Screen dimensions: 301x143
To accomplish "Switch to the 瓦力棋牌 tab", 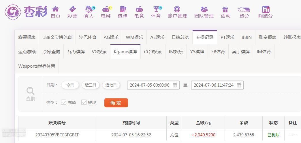I will pos(76,52).
